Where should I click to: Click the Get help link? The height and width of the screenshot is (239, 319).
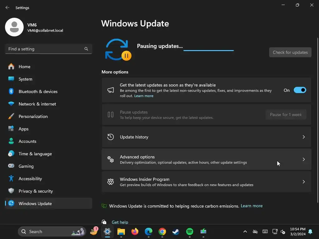pyautogui.click(x=120, y=222)
